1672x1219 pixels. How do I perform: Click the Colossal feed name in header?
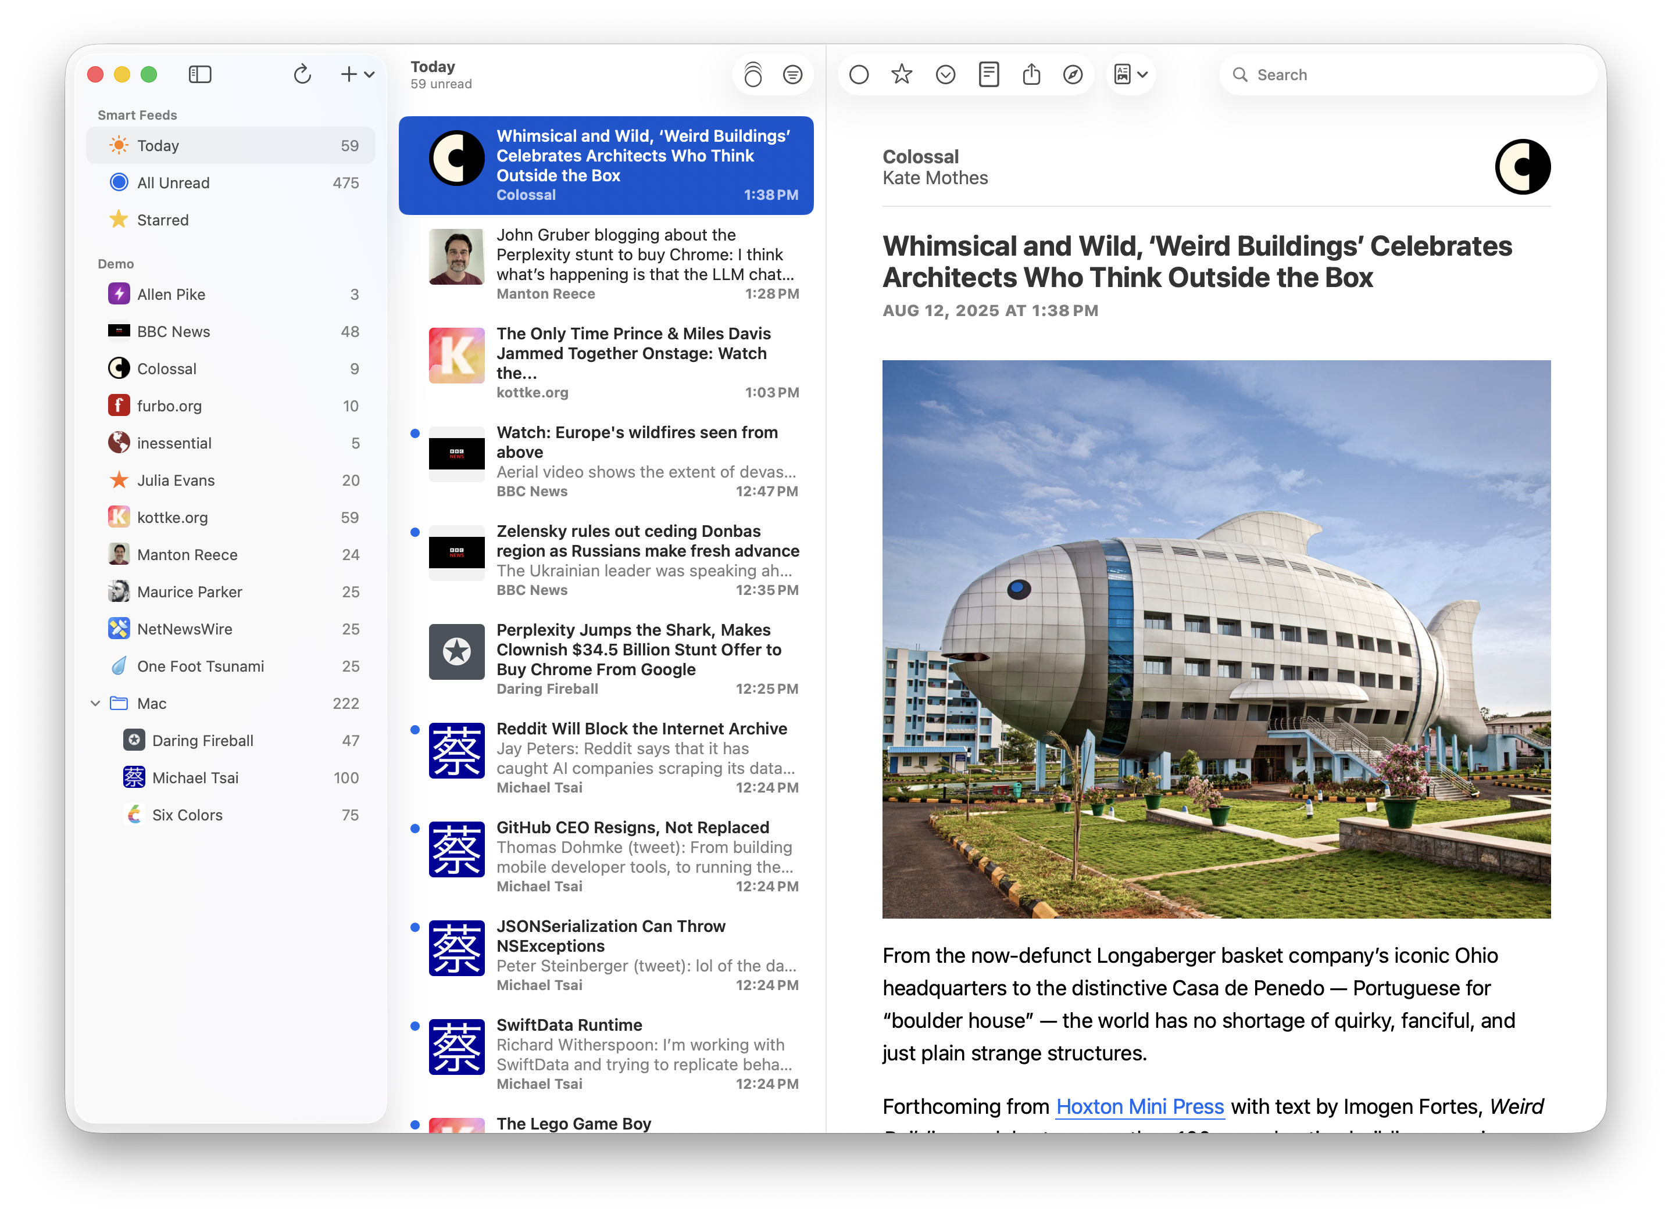(x=920, y=156)
